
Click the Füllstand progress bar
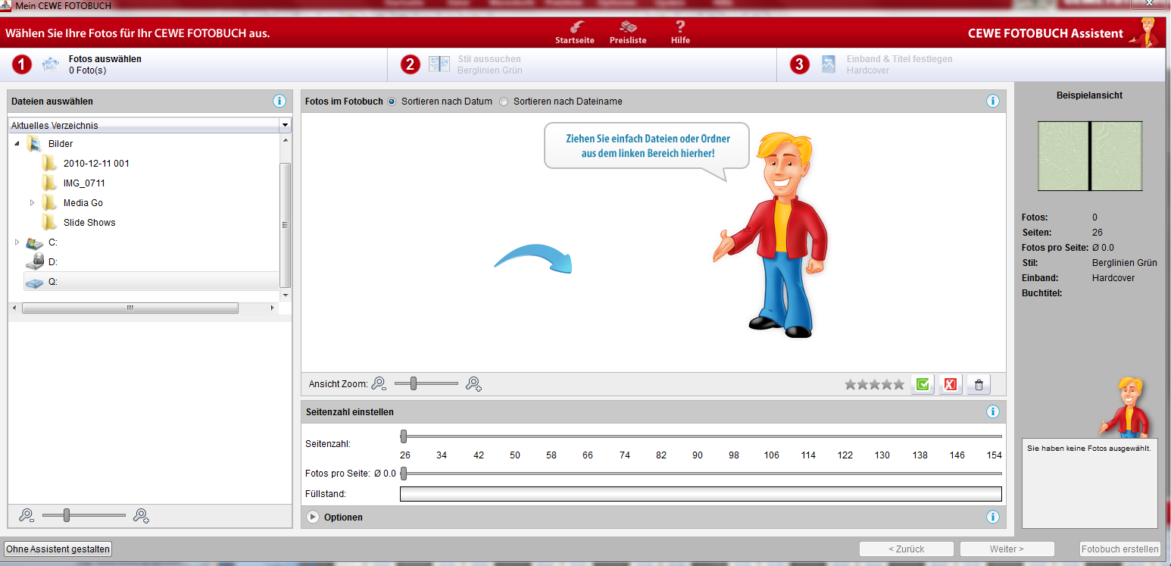click(x=701, y=494)
